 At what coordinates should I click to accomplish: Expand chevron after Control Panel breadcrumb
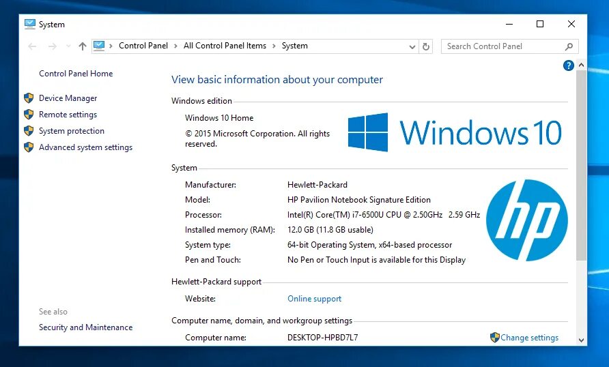click(175, 46)
